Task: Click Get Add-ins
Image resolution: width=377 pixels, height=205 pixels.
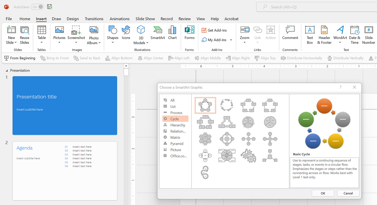Action: [214, 30]
